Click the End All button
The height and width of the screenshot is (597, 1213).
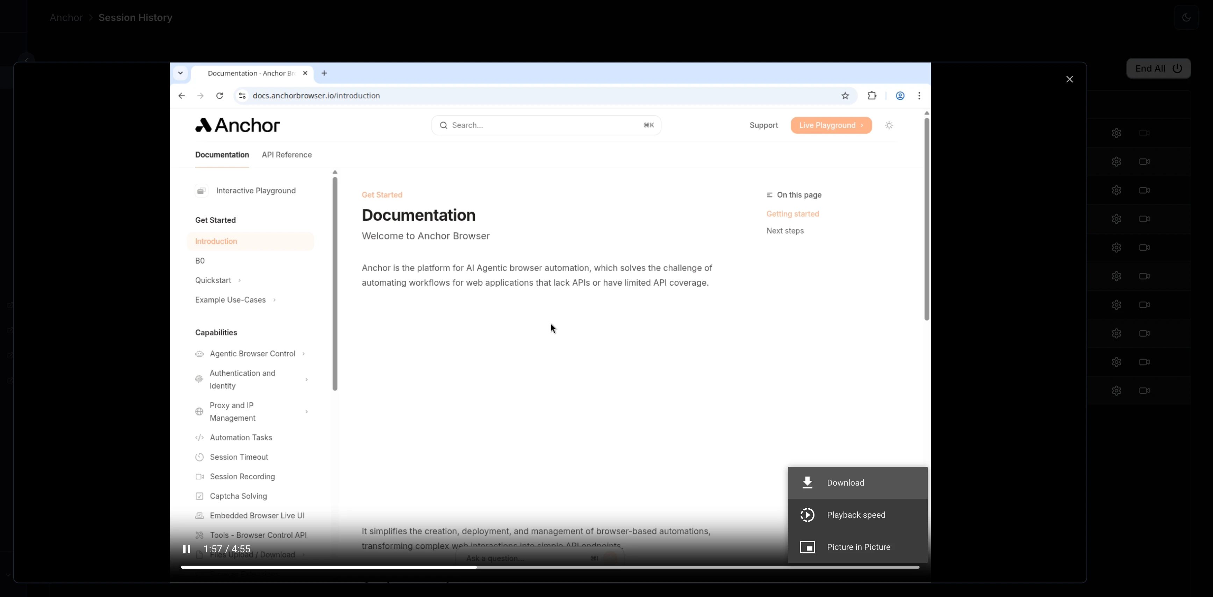[x=1158, y=68]
